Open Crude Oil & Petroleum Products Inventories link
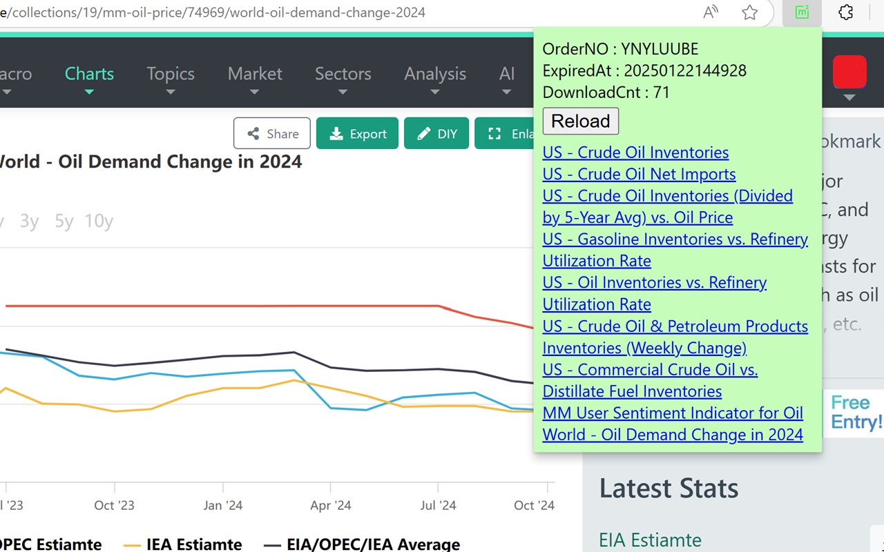Screen dimensions: 884x552 tap(675, 337)
